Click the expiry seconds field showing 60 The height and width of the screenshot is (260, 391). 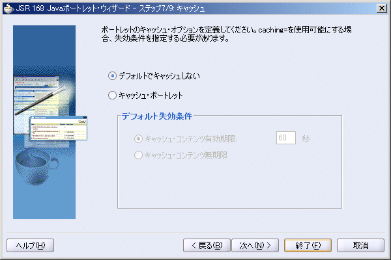tap(286, 138)
